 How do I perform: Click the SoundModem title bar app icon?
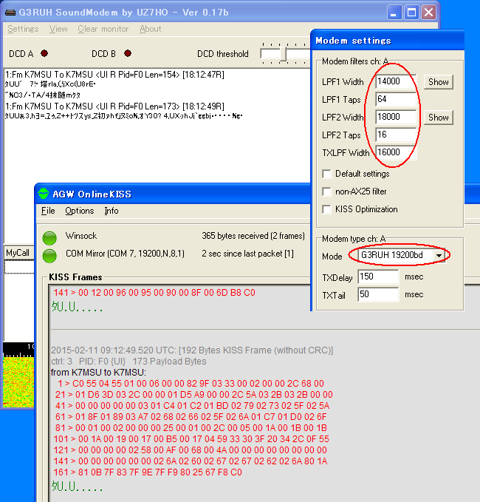click(x=10, y=13)
